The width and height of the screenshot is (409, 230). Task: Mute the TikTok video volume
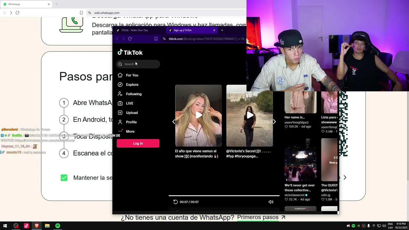(x=271, y=202)
